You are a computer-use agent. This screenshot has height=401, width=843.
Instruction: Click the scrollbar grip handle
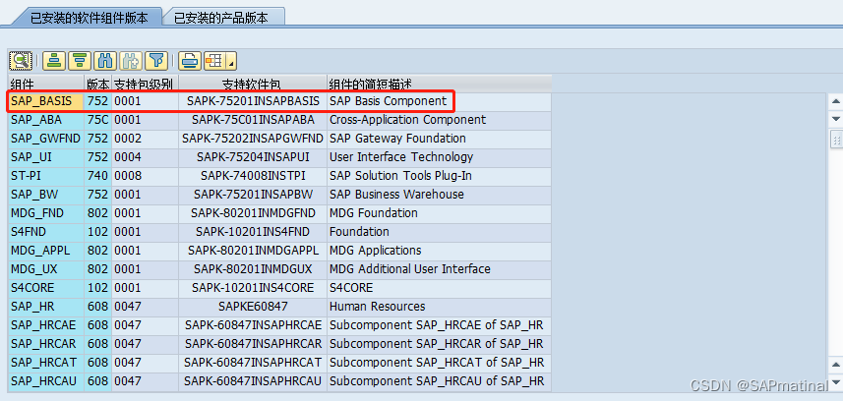click(x=836, y=140)
